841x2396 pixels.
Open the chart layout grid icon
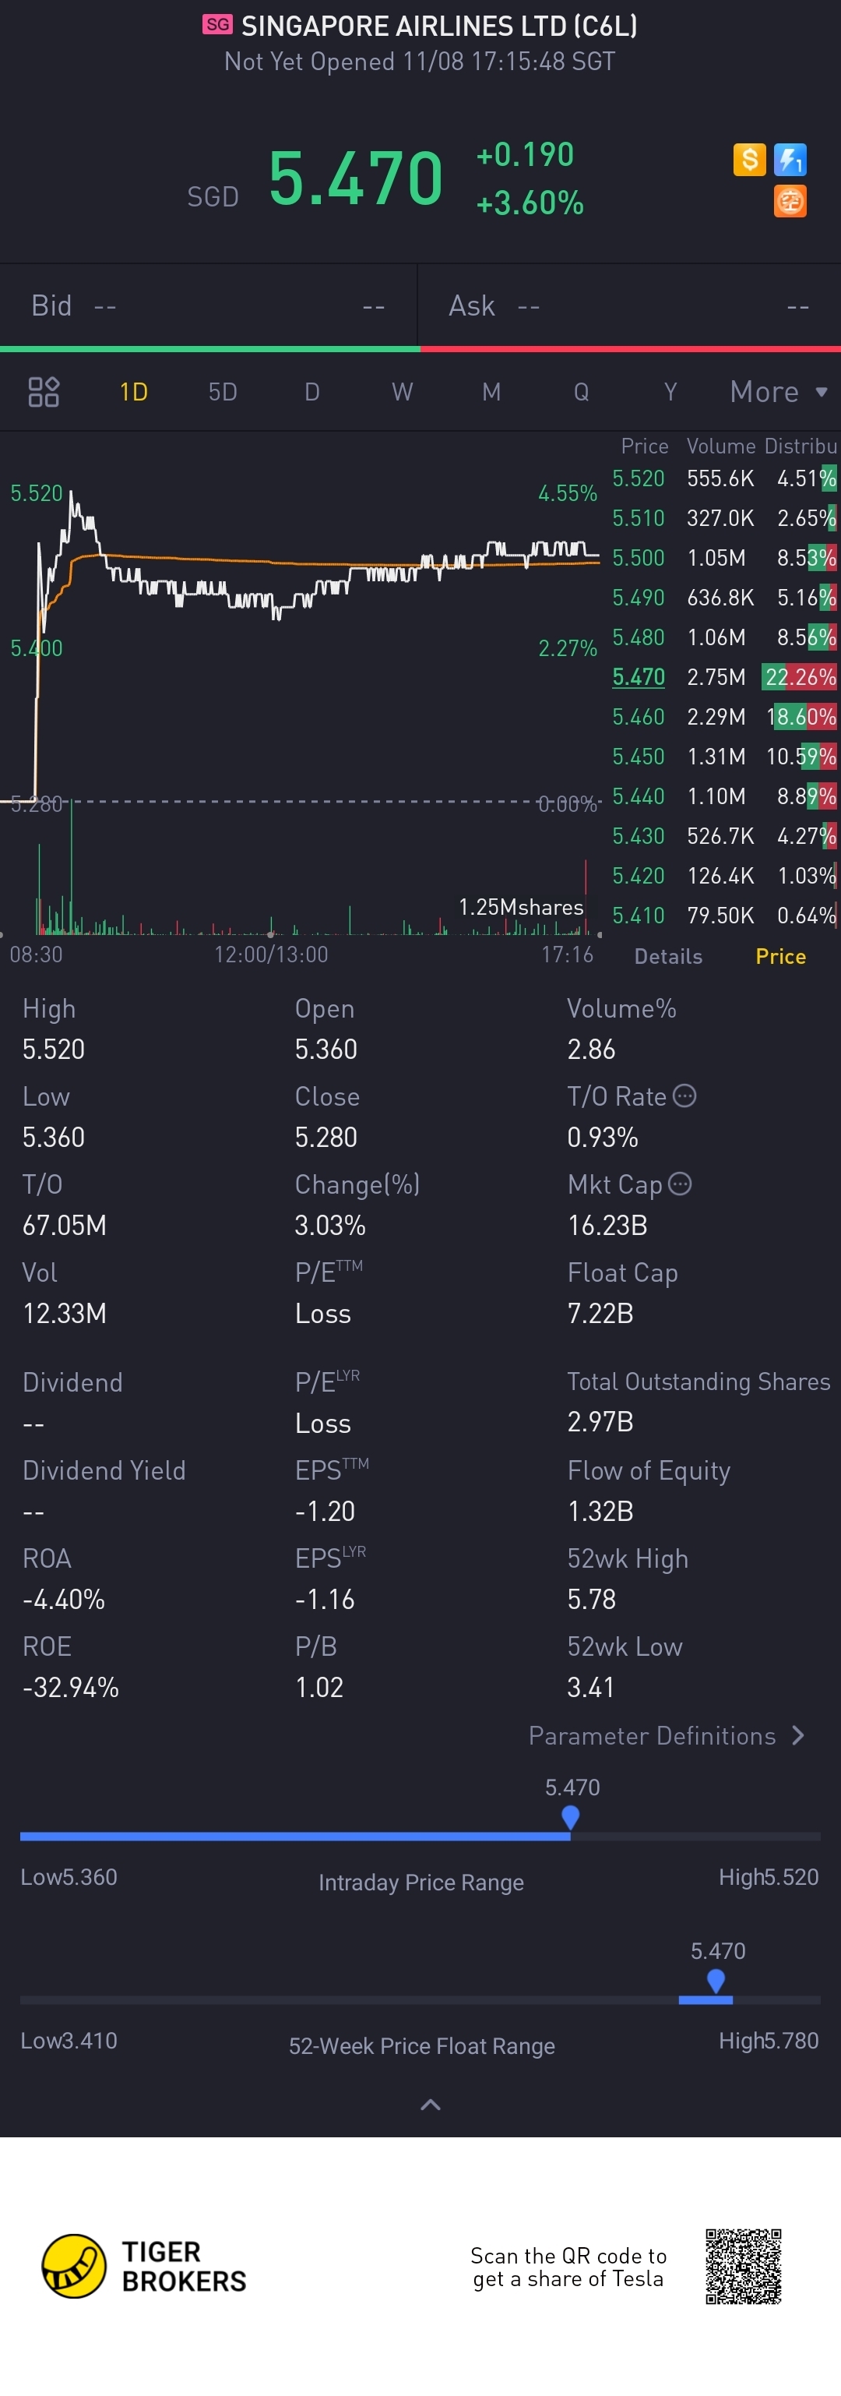pos(44,392)
